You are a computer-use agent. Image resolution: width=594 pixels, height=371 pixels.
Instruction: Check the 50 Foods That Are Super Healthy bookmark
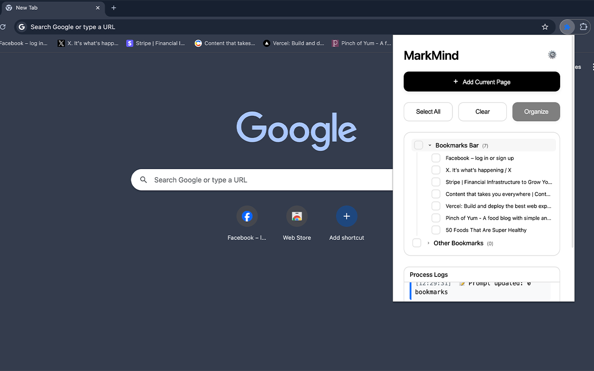[436, 230]
